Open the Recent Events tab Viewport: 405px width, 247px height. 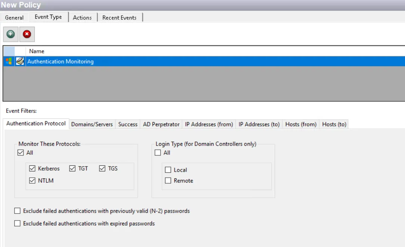pos(119,17)
